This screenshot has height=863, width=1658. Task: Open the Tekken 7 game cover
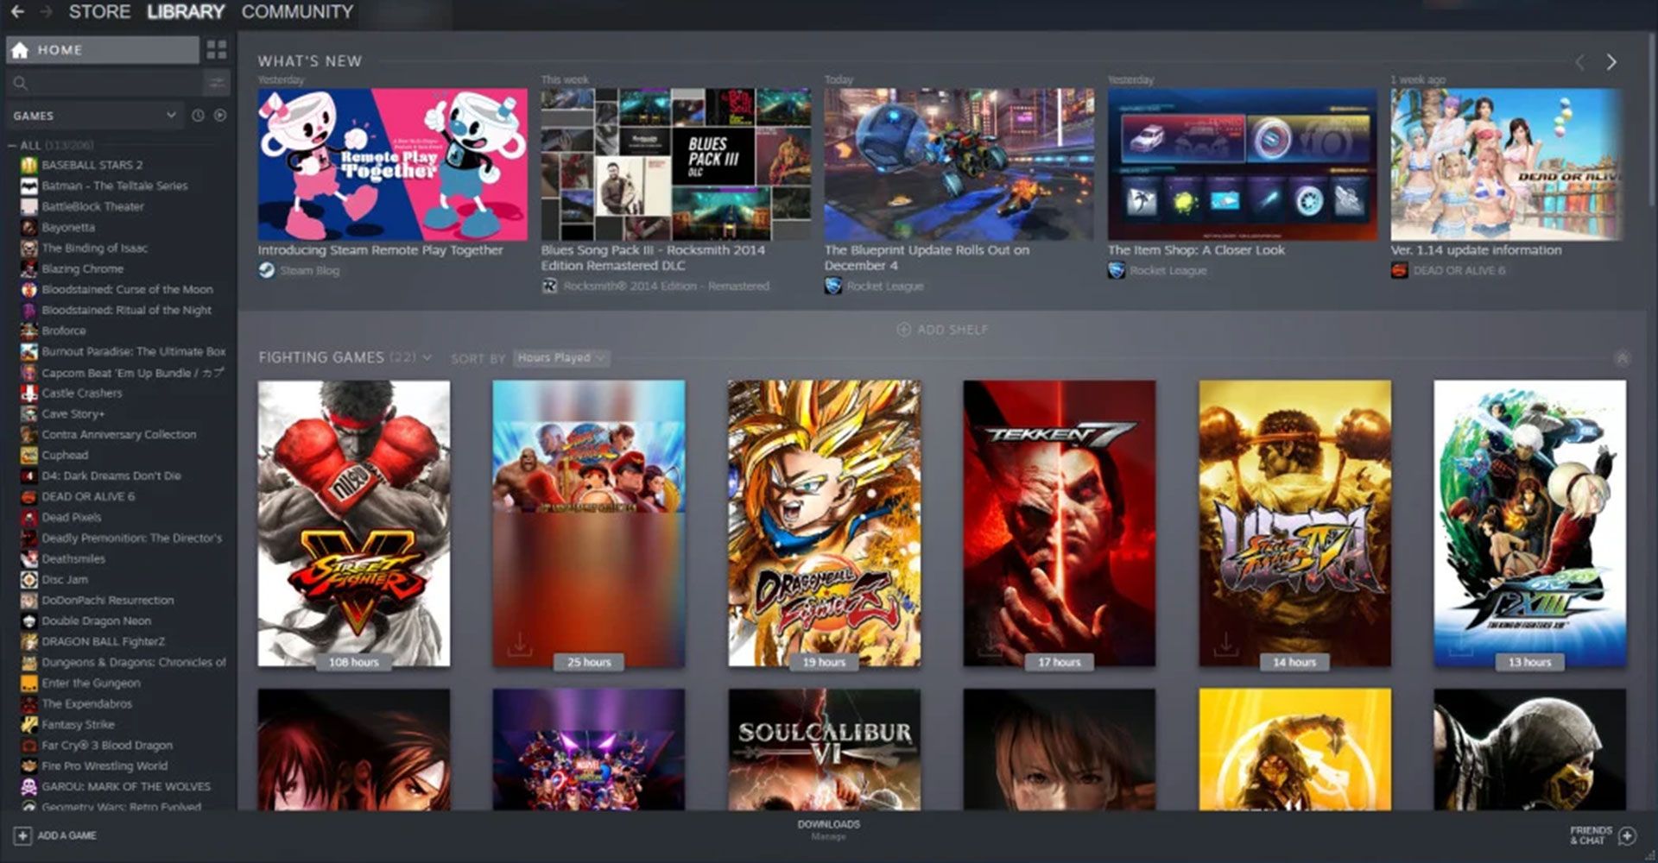click(1059, 524)
